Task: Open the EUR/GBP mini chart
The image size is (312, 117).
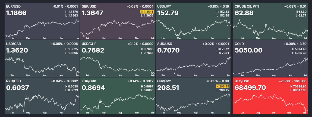Action: click(x=117, y=103)
